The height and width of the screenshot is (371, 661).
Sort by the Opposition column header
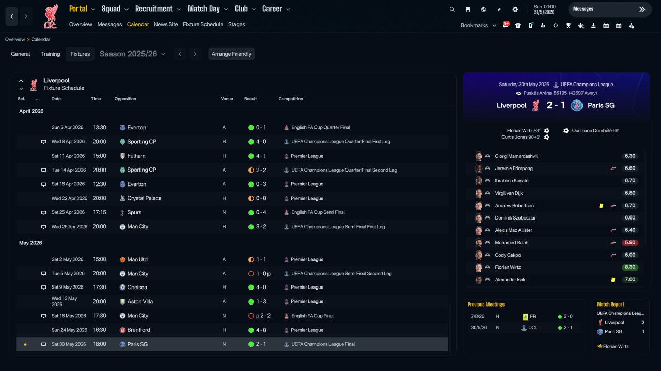[125, 99]
